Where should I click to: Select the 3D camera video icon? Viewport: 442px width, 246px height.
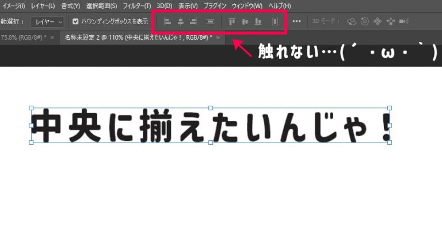(403, 21)
